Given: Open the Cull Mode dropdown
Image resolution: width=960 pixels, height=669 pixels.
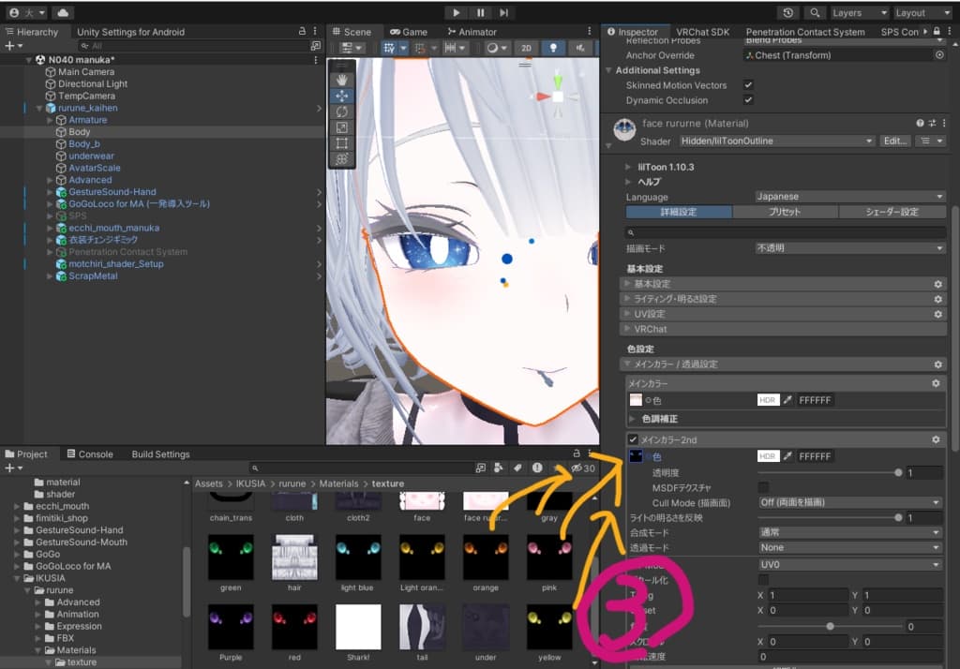Looking at the screenshot, I should (x=849, y=502).
